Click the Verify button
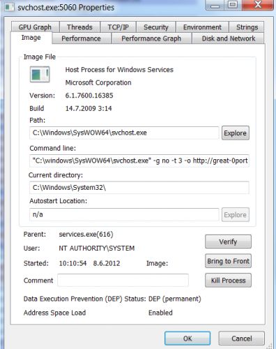Screen dimensions: 276x349 (x=228, y=242)
